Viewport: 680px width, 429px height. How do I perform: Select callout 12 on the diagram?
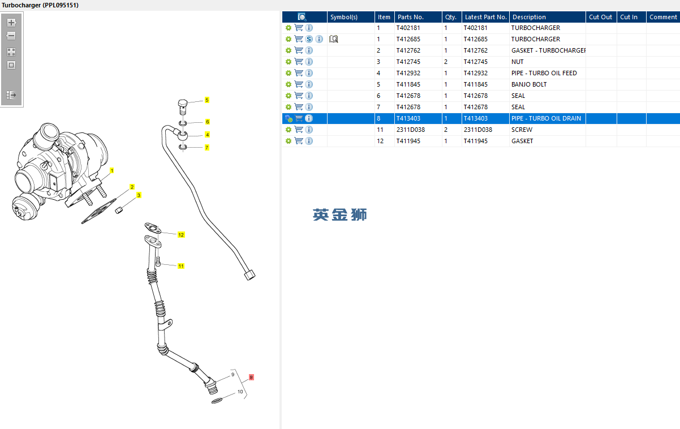pos(181,235)
